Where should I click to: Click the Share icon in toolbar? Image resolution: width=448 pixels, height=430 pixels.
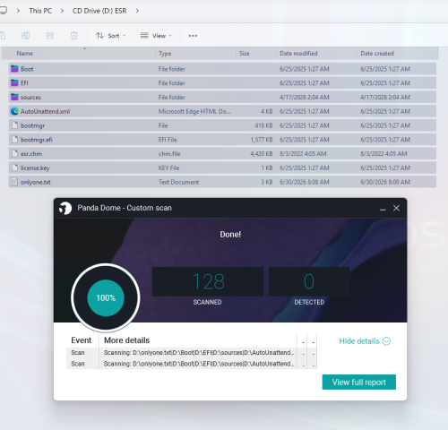(50, 36)
